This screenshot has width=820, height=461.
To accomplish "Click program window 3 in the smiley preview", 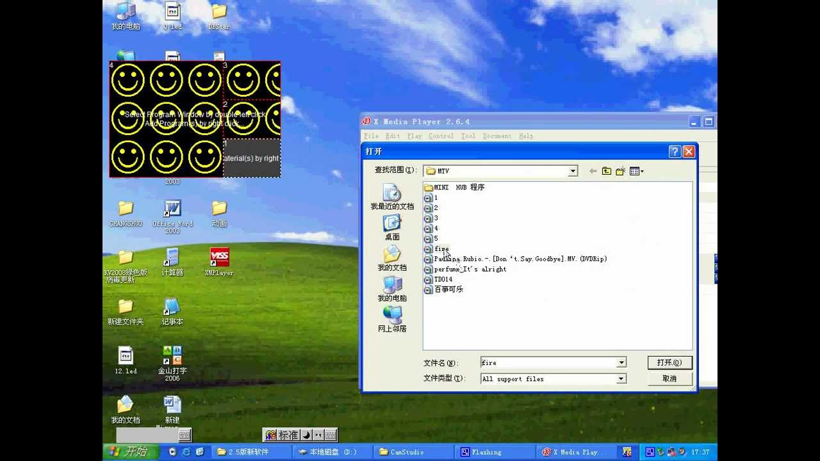I will click(252, 81).
